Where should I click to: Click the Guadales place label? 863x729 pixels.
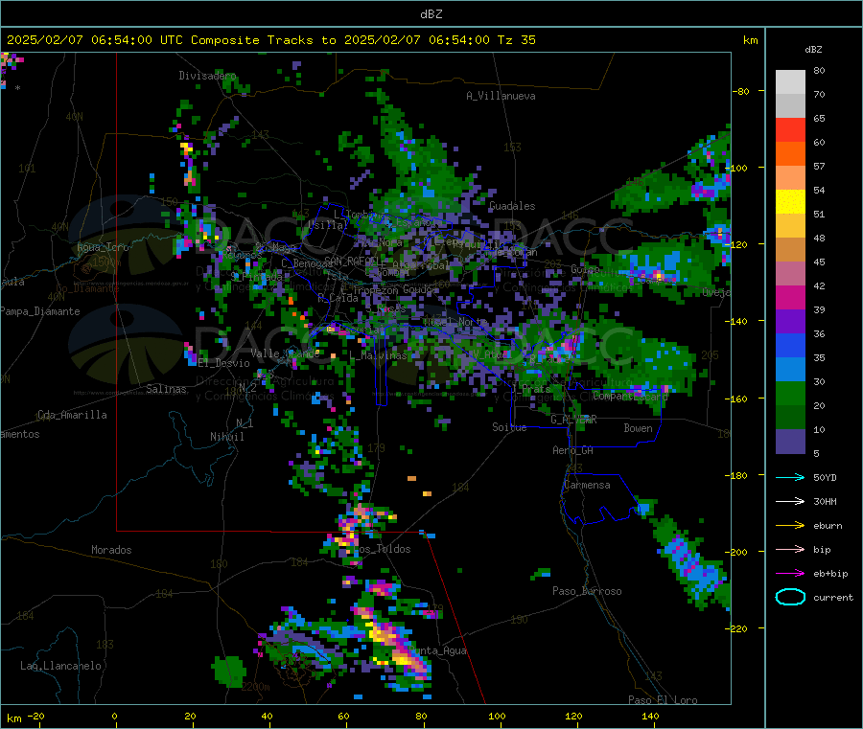point(512,206)
